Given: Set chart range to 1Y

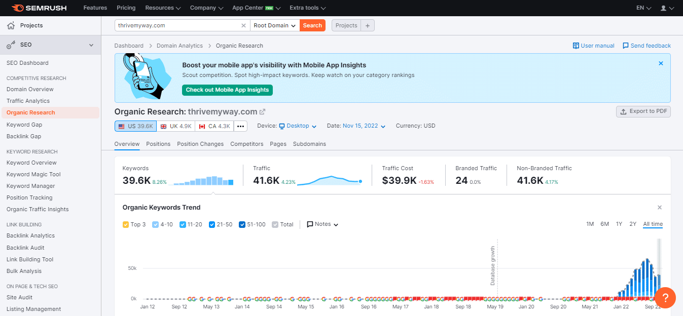Looking at the screenshot, I should 619,224.
